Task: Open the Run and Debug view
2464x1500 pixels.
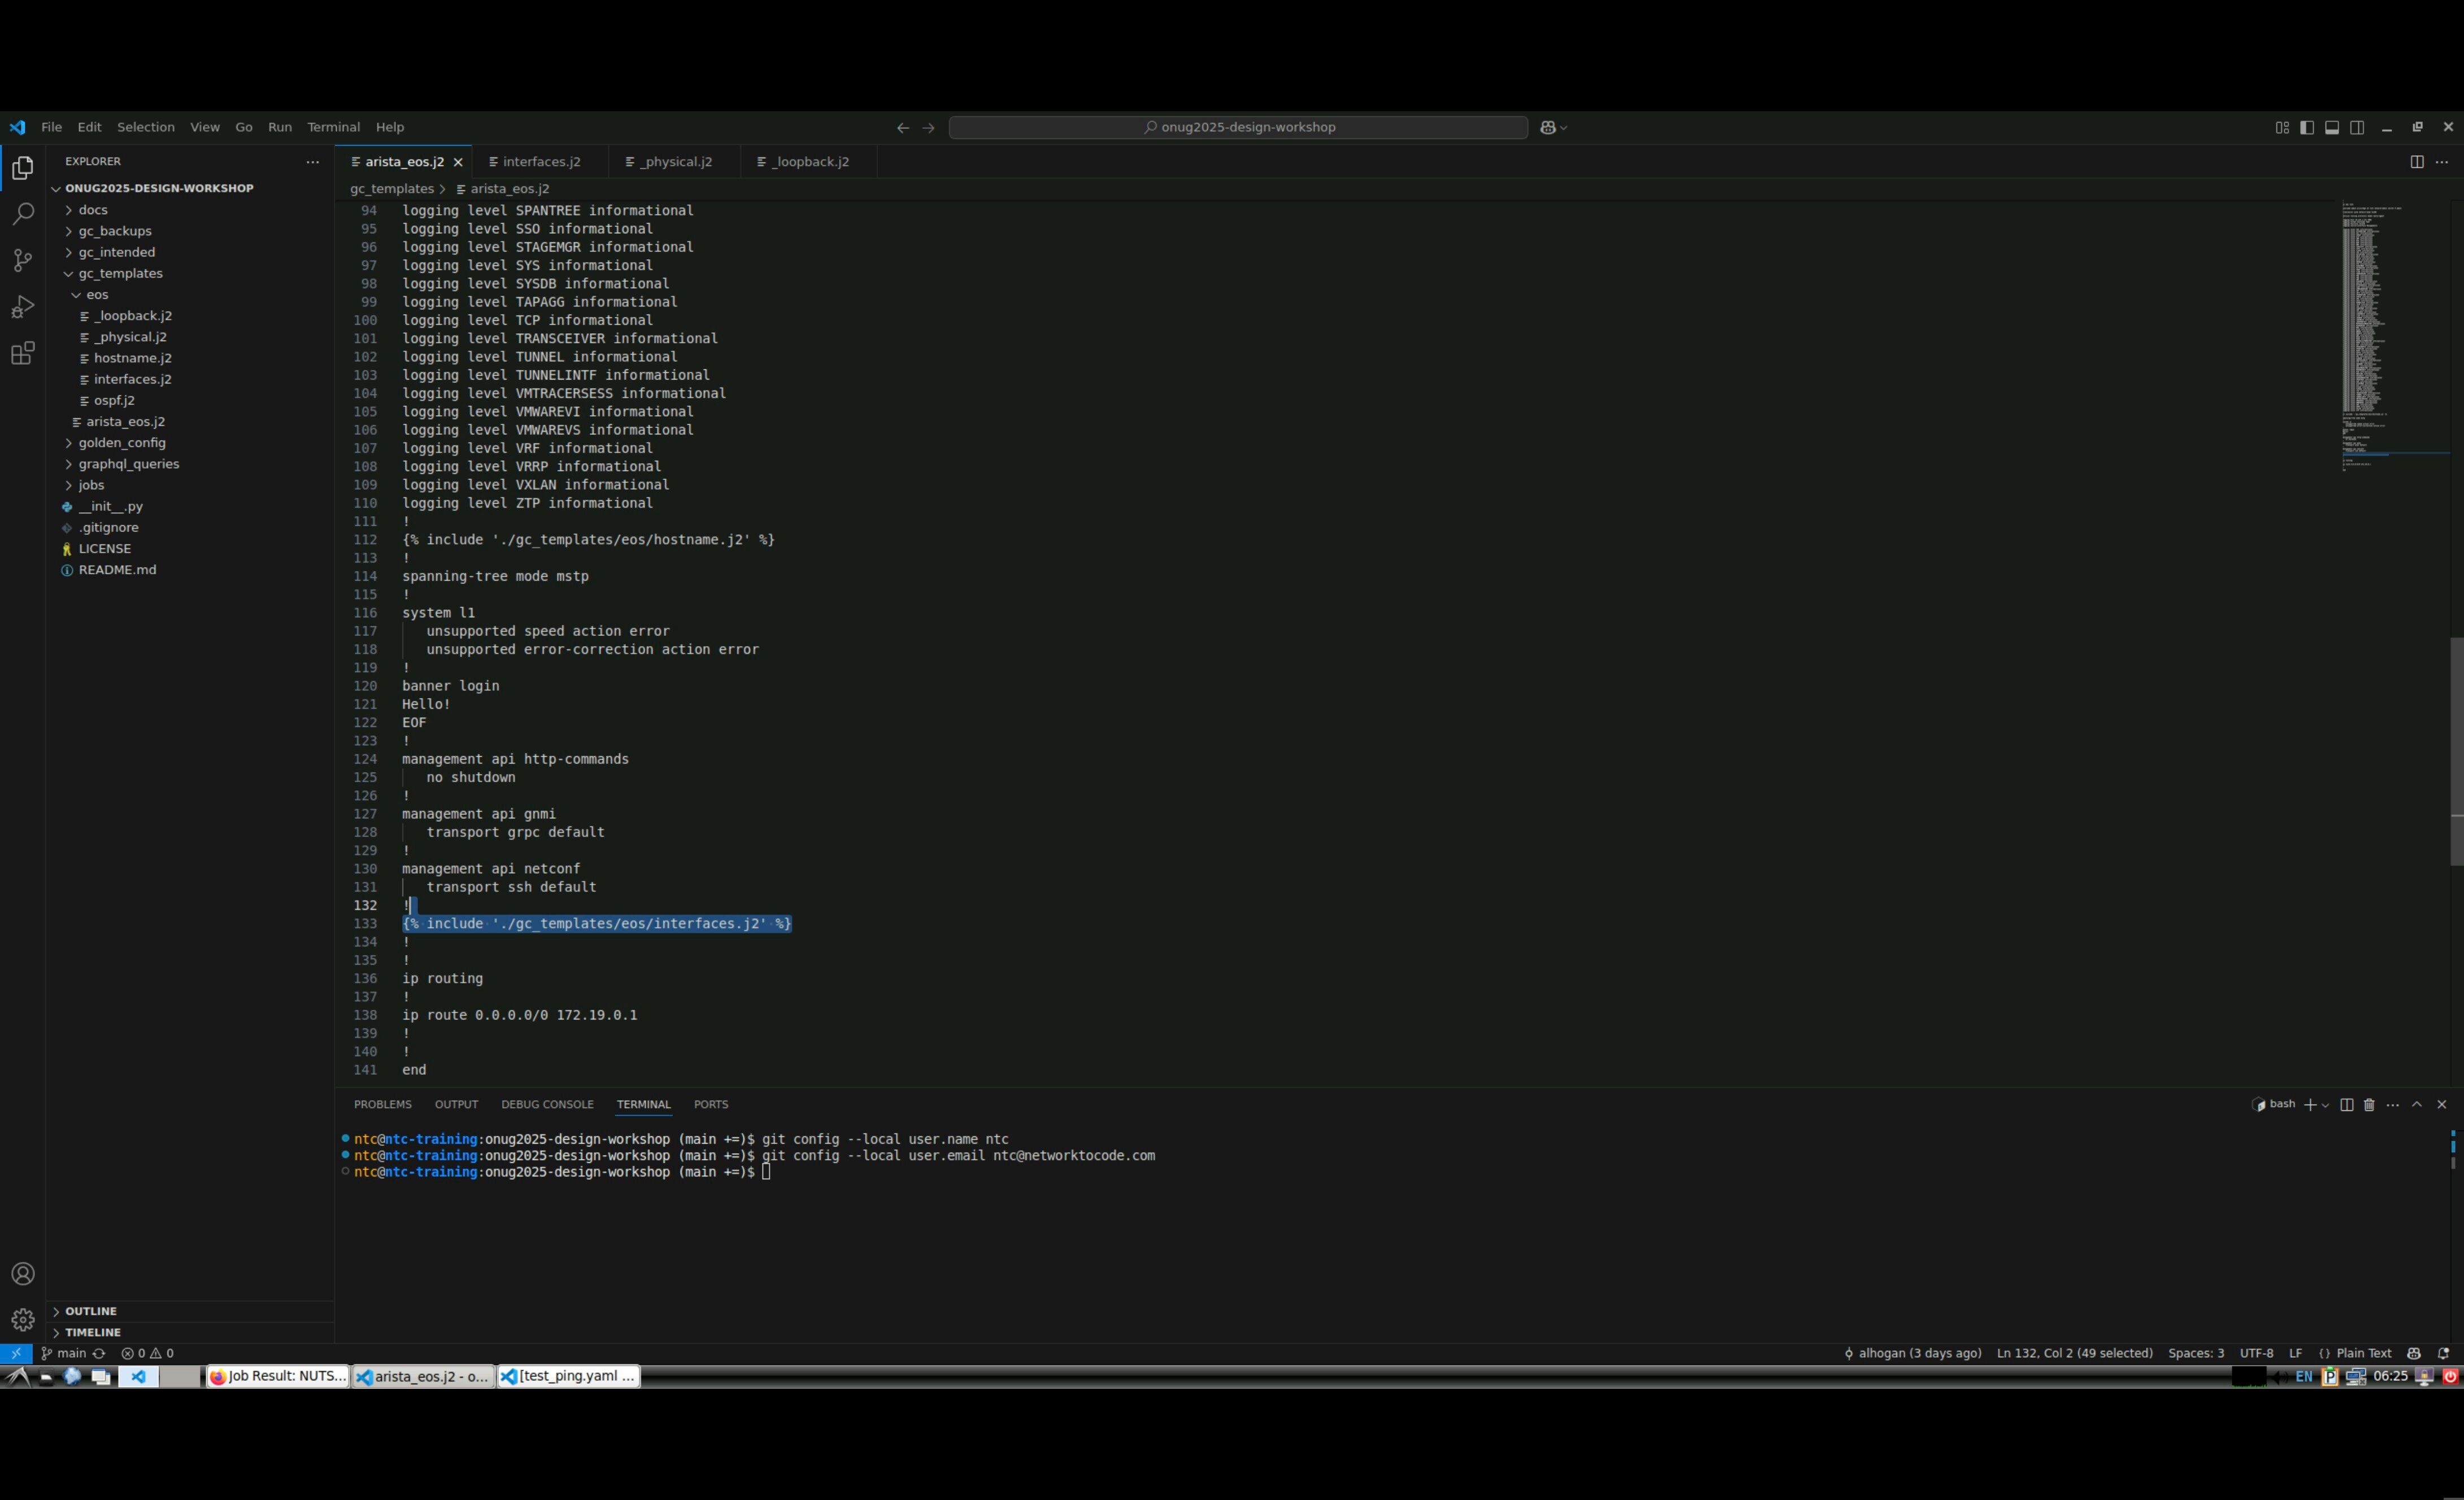Action: (x=22, y=307)
